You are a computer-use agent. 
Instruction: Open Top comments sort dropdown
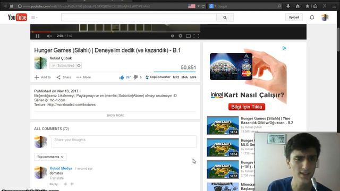(50, 157)
